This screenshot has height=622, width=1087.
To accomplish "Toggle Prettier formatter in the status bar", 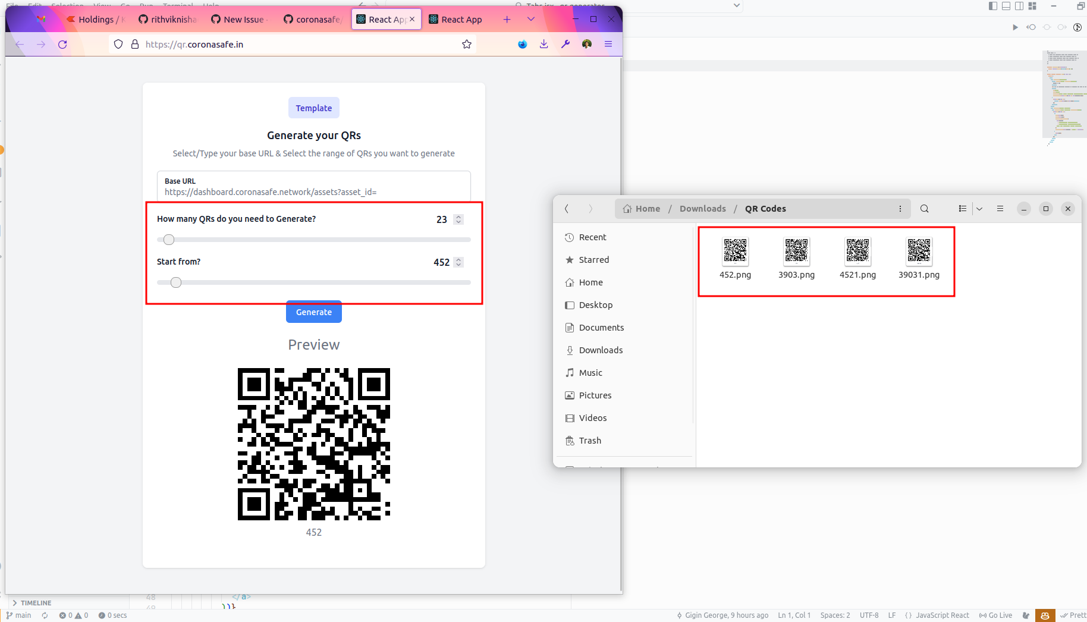I will coord(1073,615).
